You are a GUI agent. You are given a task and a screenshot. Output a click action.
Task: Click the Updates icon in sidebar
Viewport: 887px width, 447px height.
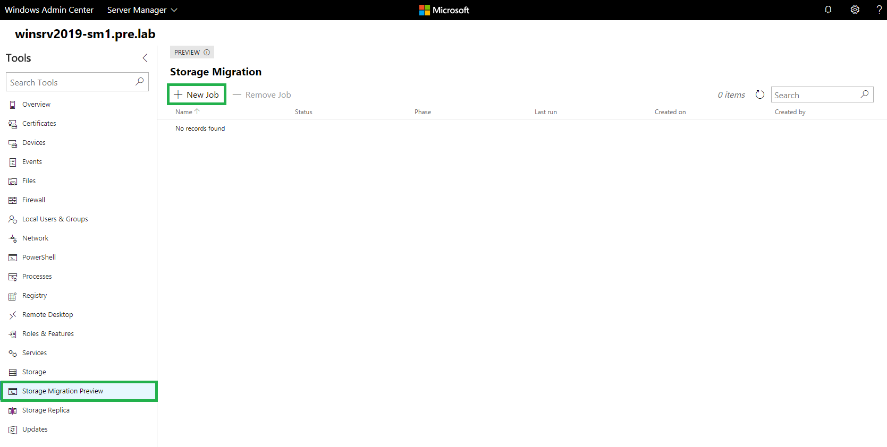tap(13, 429)
